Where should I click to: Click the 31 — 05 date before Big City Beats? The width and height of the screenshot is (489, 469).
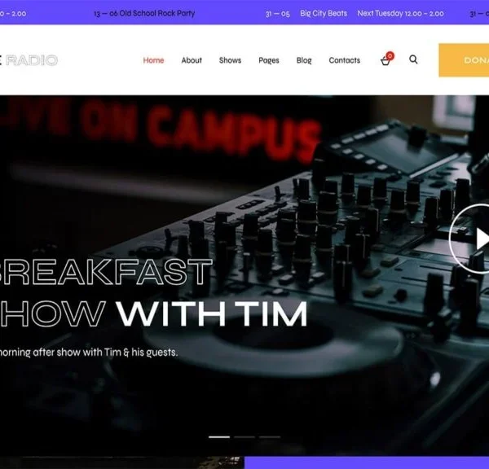tap(277, 14)
